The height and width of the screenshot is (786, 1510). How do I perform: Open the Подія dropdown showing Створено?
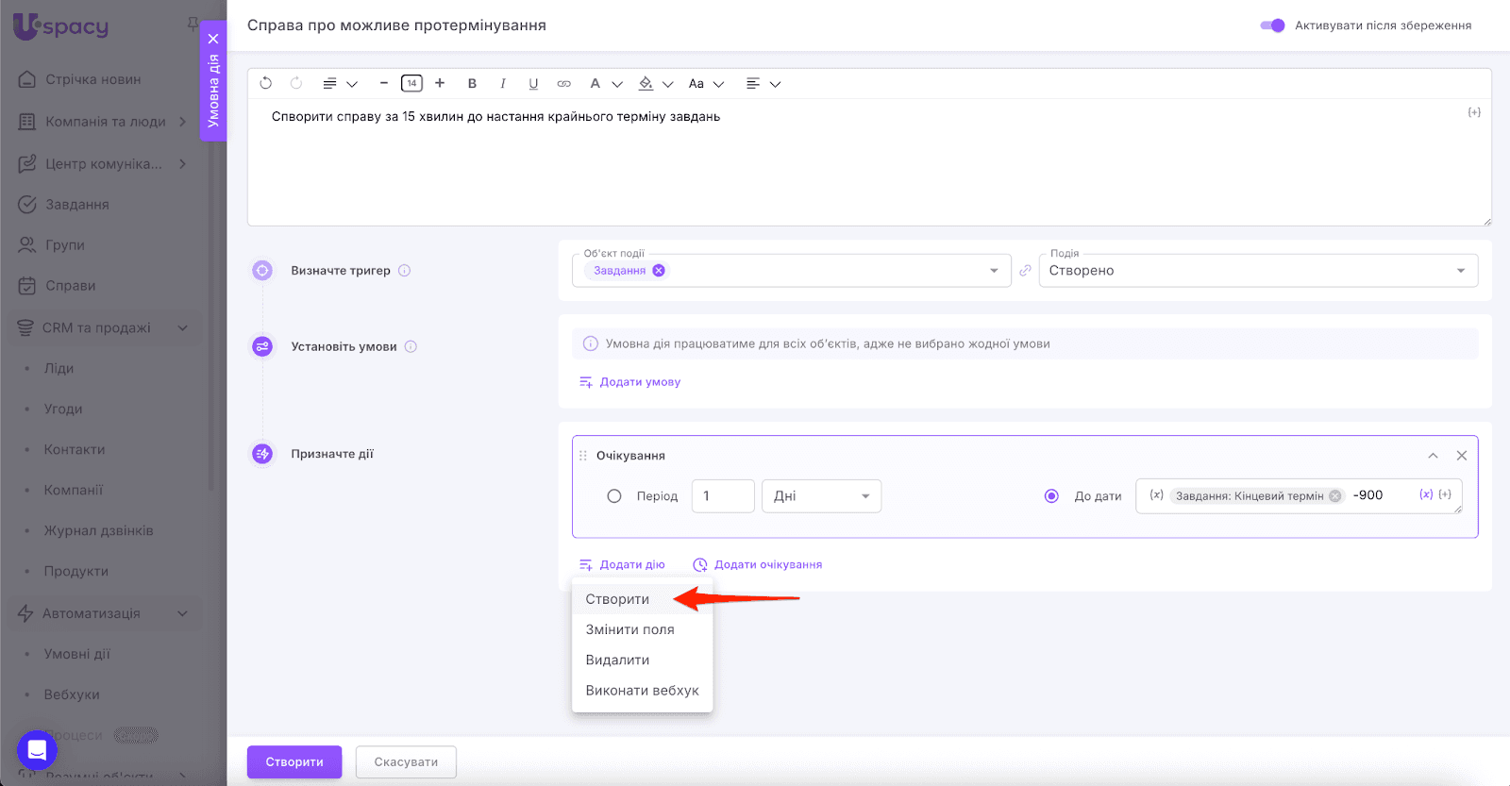(1257, 271)
